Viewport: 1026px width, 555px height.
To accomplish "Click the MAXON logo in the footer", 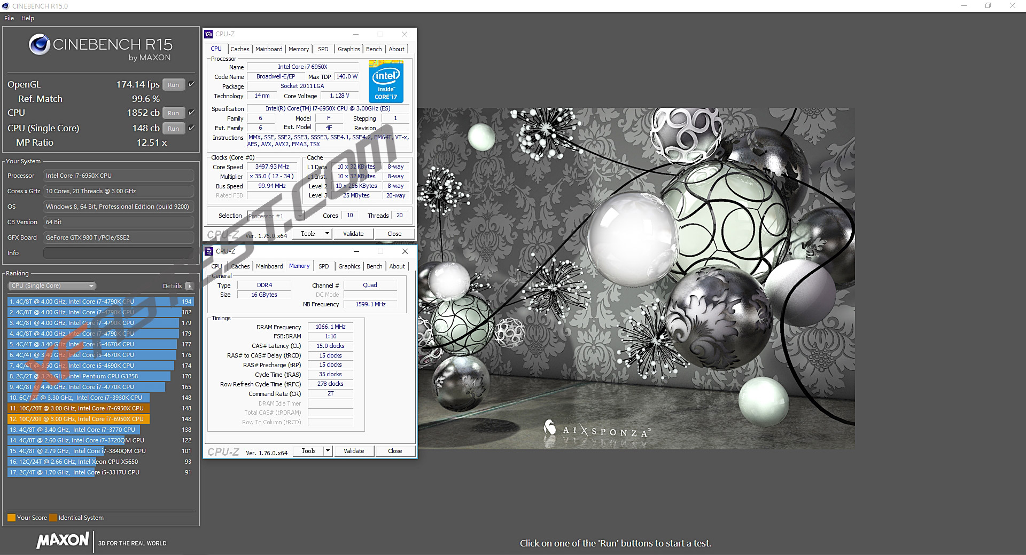I will click(63, 541).
